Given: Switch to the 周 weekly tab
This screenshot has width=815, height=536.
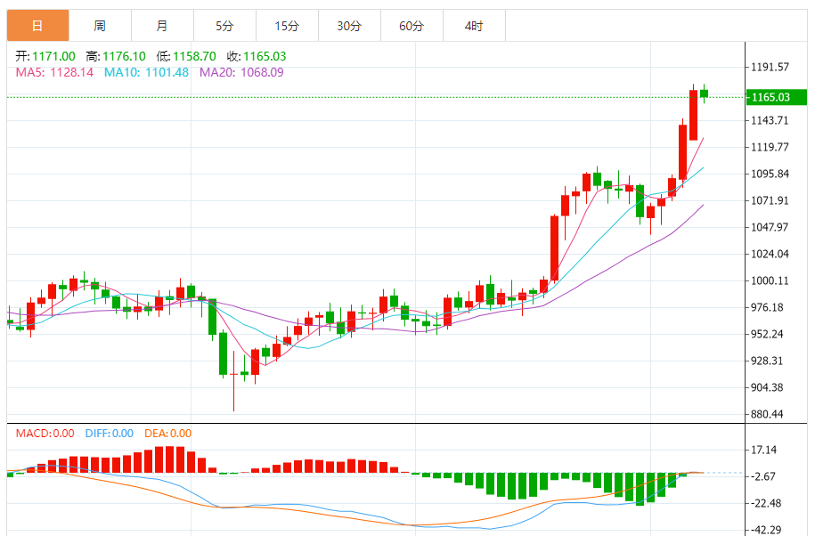Looking at the screenshot, I should (x=100, y=26).
